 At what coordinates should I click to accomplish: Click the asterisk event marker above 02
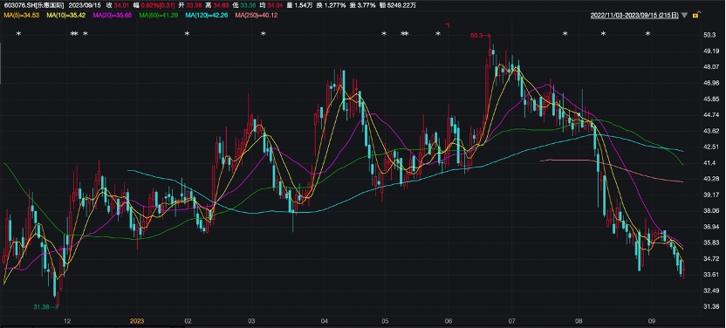[187, 34]
